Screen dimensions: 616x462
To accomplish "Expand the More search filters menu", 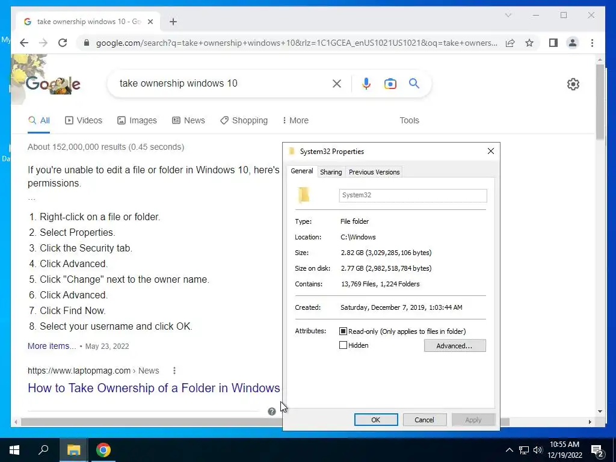I will tap(295, 120).
